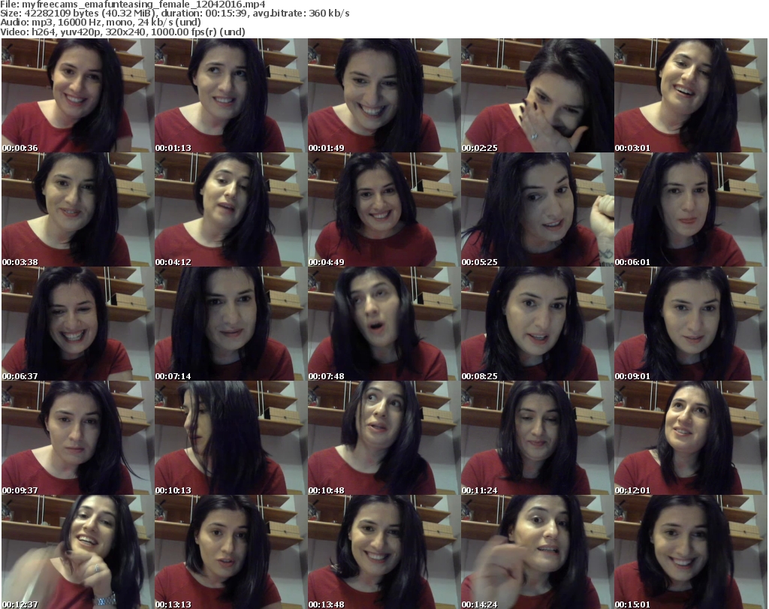This screenshot has width=769, height=609.
Task: Select the thumbnail timestamped 00:03:01
Action: point(689,95)
